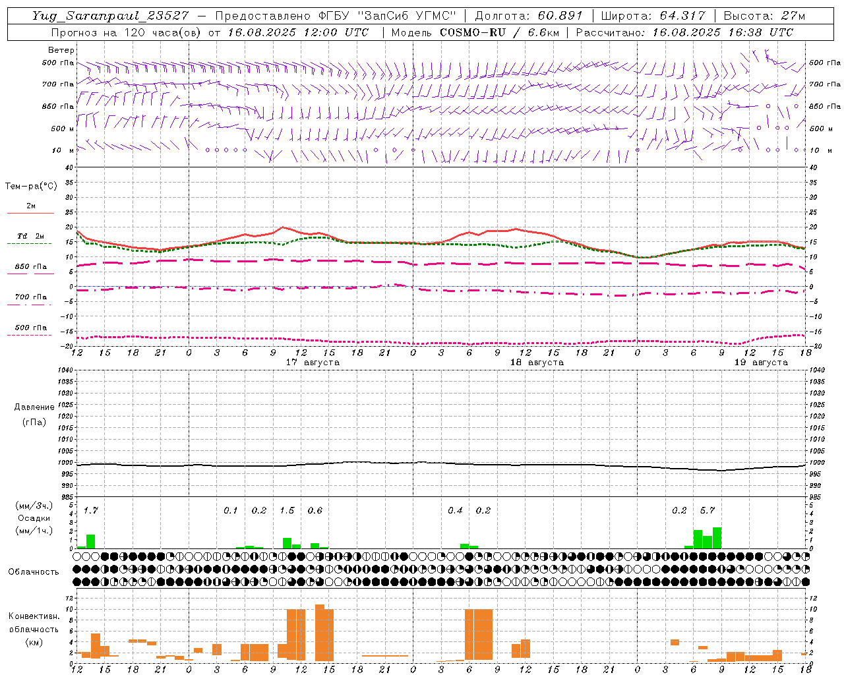Select forecast start '16.08.2025 12:00 UTC'
This screenshot has height=675, width=844.
pos(298,32)
